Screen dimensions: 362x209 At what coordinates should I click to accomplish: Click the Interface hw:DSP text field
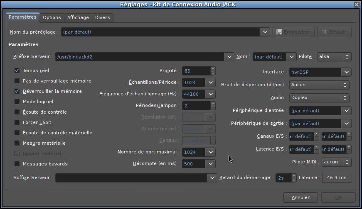[x=315, y=72]
